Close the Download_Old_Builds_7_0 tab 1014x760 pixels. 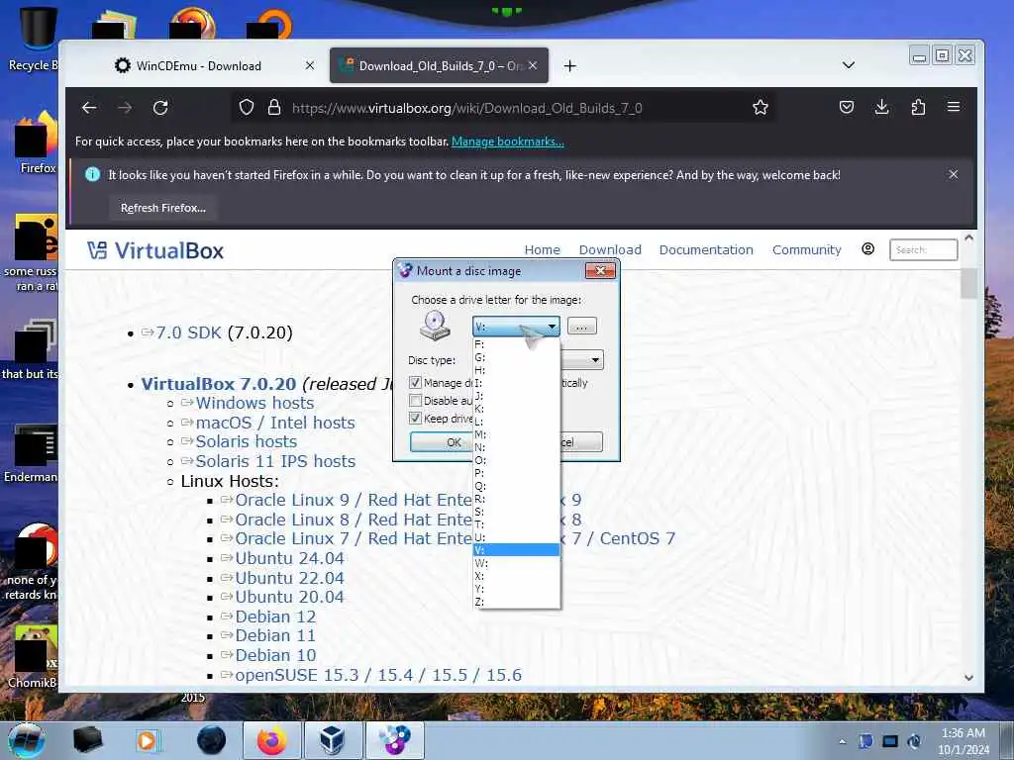click(533, 65)
